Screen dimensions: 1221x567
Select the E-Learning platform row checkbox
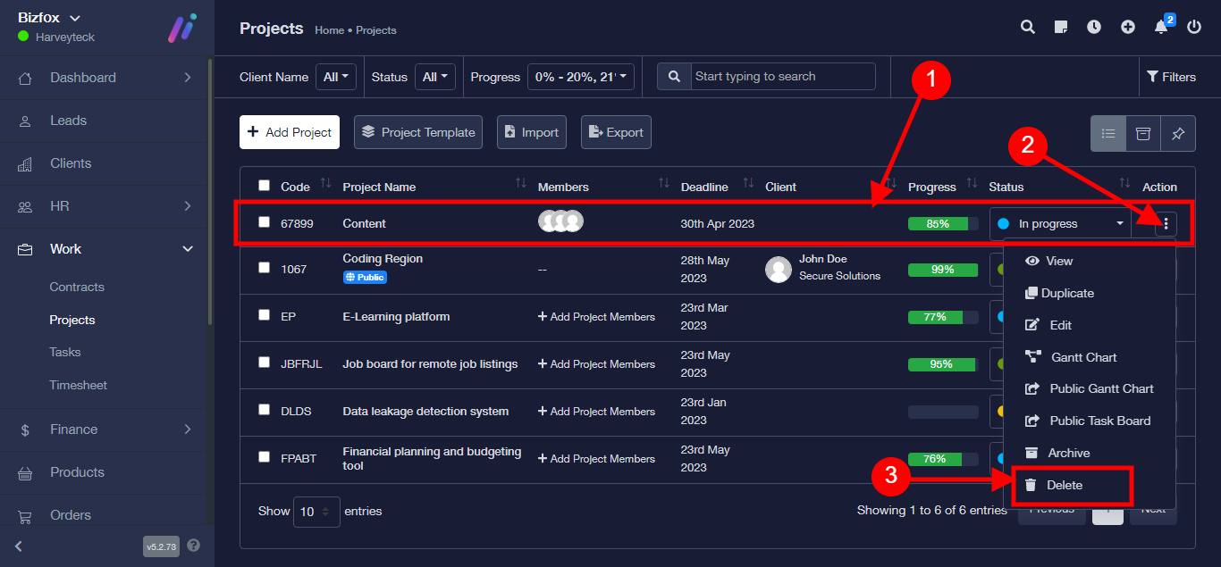264,315
